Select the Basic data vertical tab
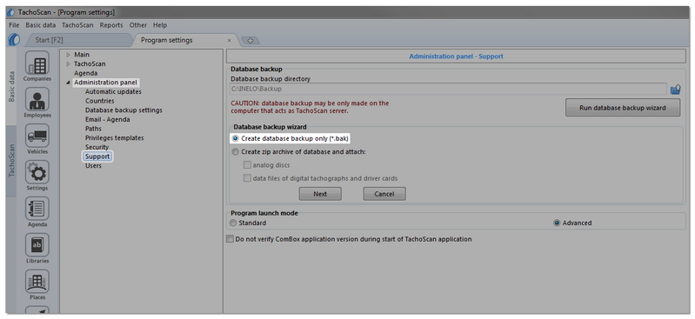 point(11,86)
